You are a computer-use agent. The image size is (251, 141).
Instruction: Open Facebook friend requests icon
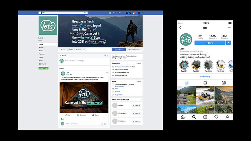[x=127, y=13]
